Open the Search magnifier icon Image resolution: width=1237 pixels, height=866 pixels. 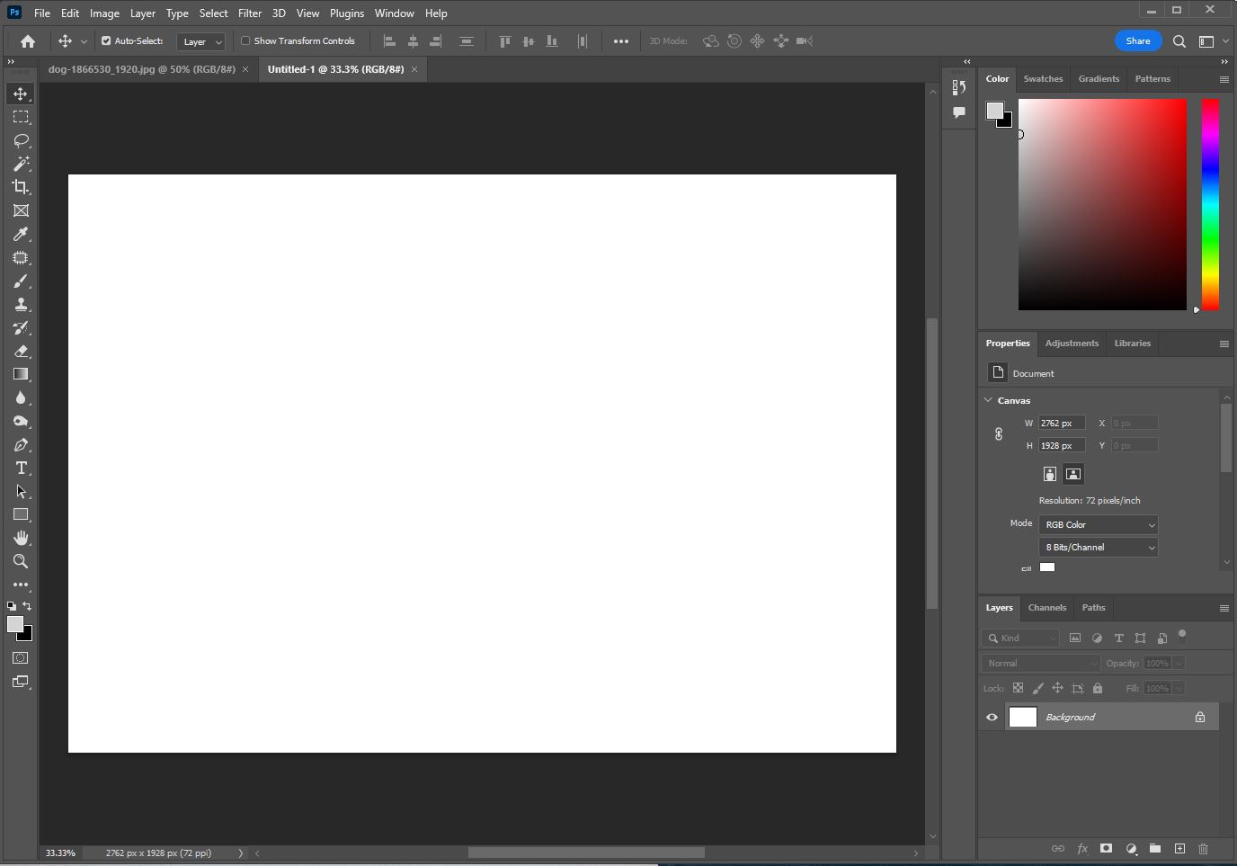click(x=1179, y=41)
